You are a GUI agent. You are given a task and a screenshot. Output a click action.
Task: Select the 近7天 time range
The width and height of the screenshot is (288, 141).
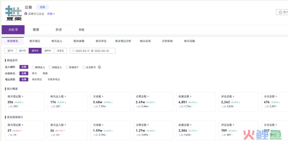pos(10,51)
